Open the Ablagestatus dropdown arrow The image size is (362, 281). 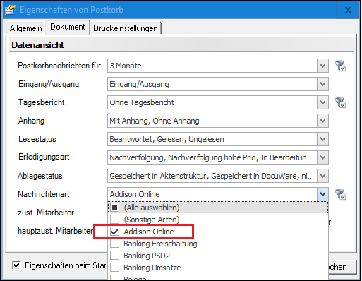tap(322, 176)
